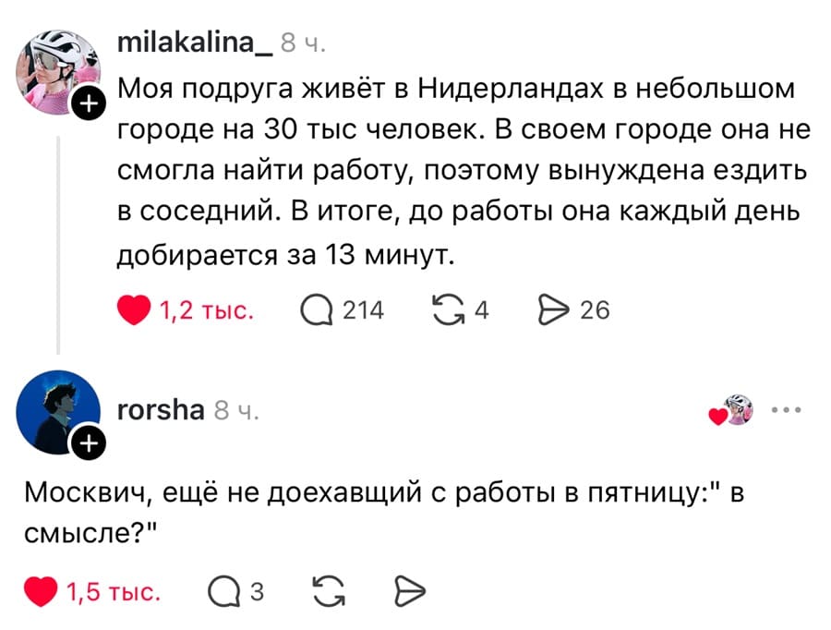Open rorsha's profile by clicking the username
Image resolution: width=831 pixels, height=630 pixels.
162,410
